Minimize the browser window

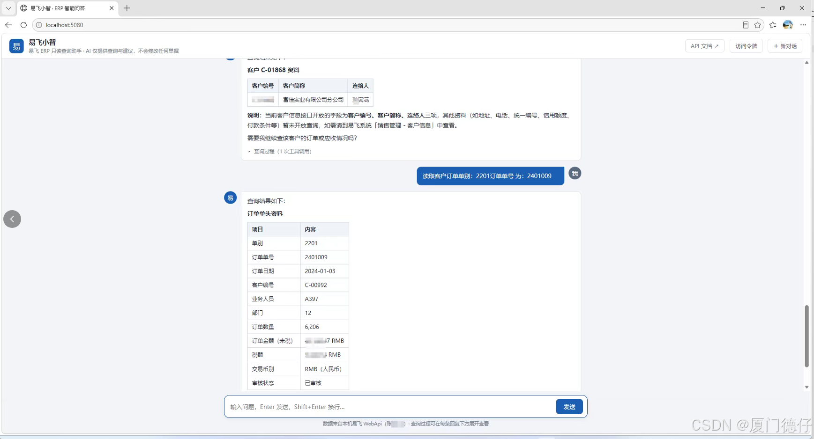(x=763, y=8)
